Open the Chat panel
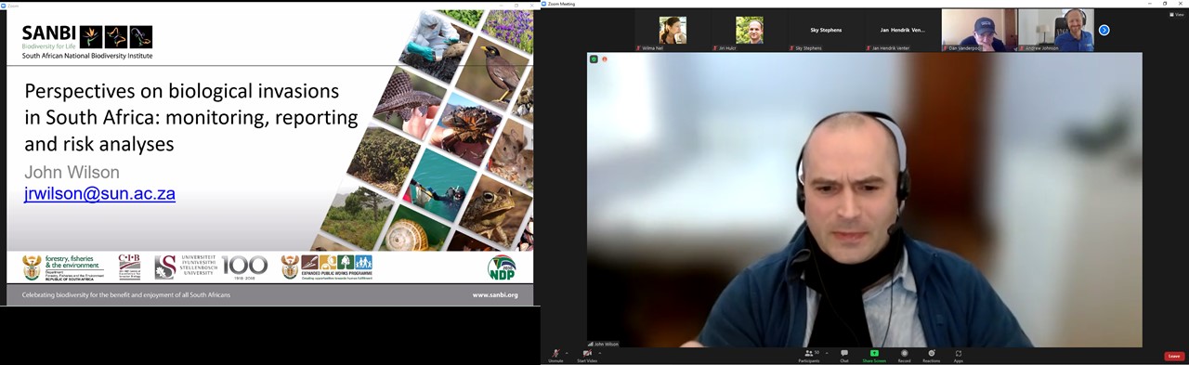Screen dimensions: 1189x365 coord(844,356)
